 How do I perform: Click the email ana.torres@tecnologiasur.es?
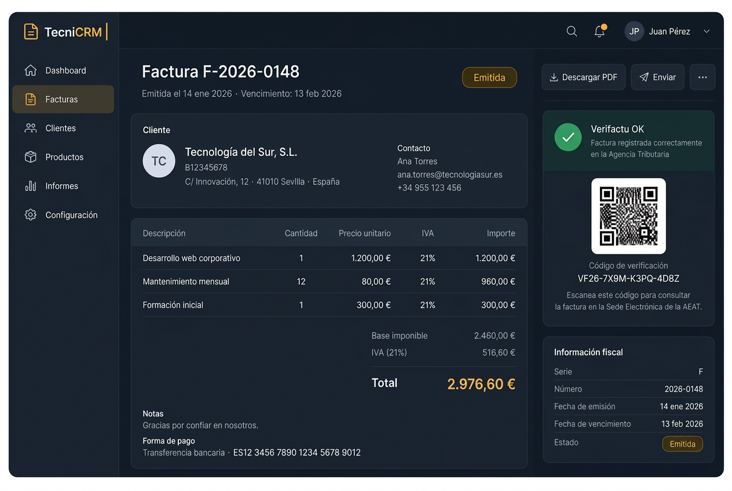click(x=450, y=175)
